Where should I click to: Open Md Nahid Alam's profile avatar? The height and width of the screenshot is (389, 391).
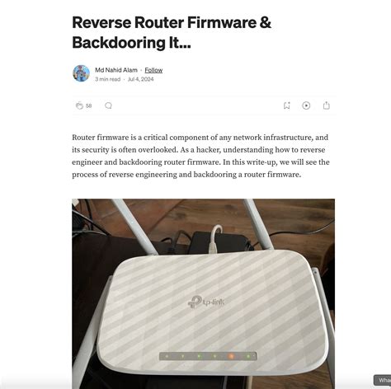(81, 73)
